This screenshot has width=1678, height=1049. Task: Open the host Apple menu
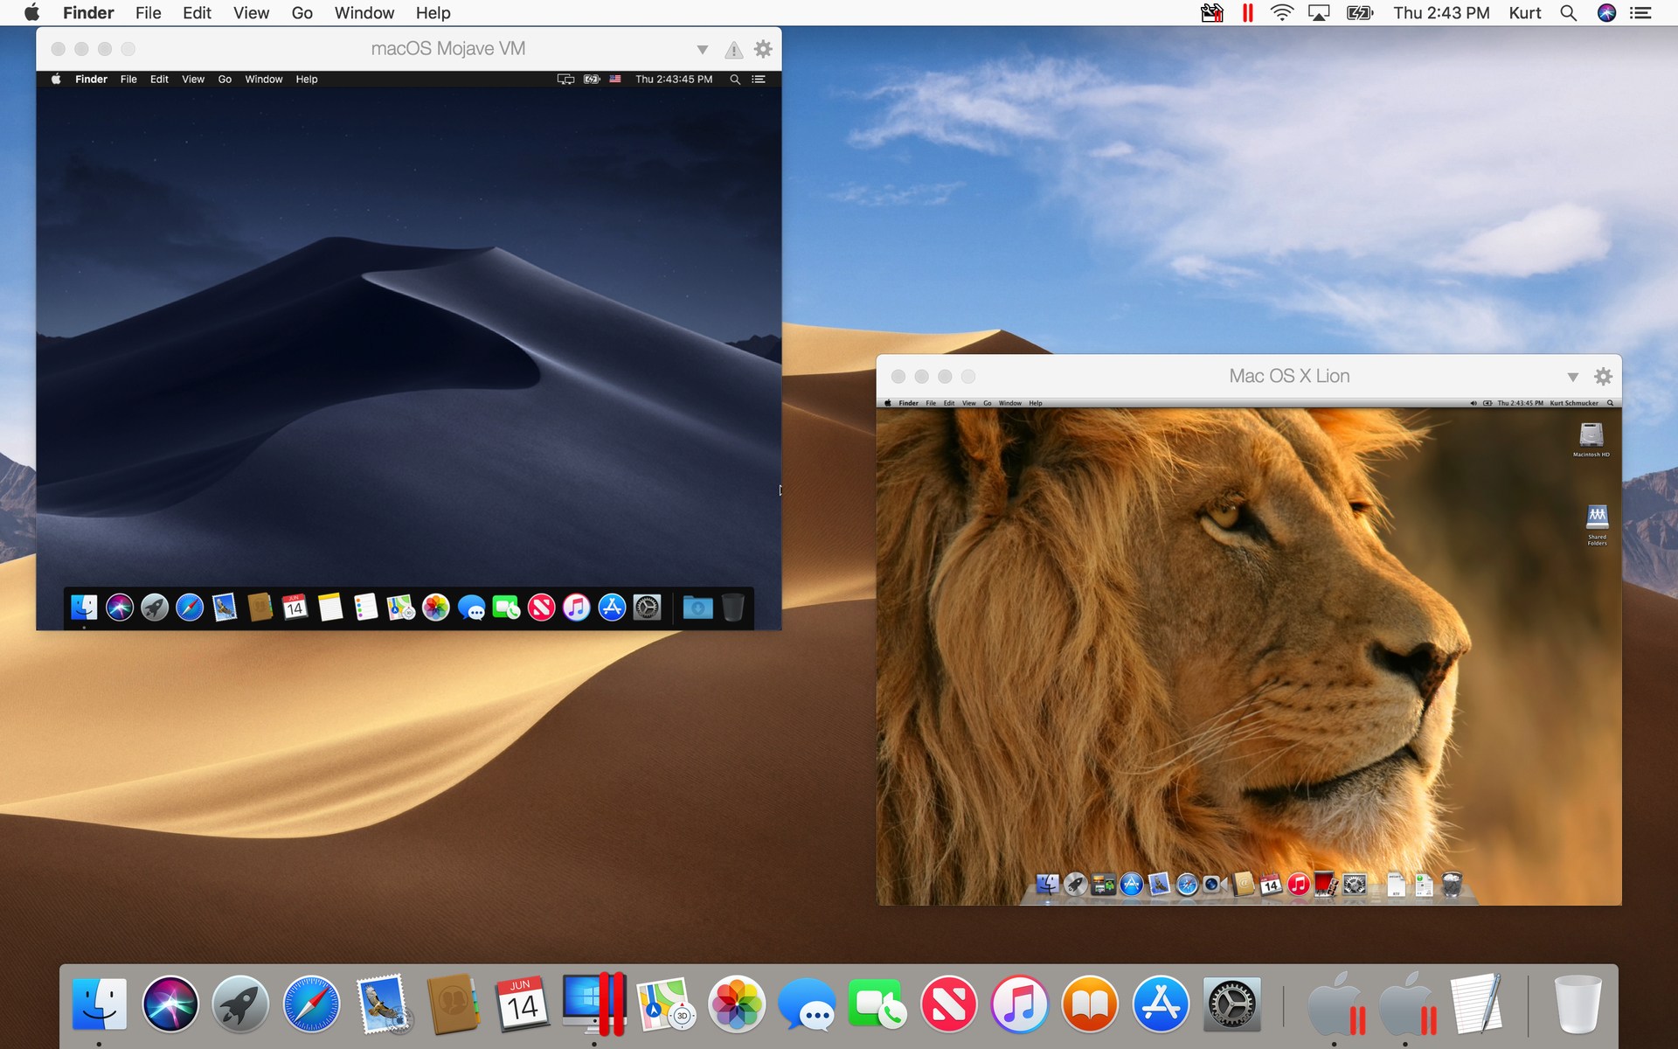[31, 13]
